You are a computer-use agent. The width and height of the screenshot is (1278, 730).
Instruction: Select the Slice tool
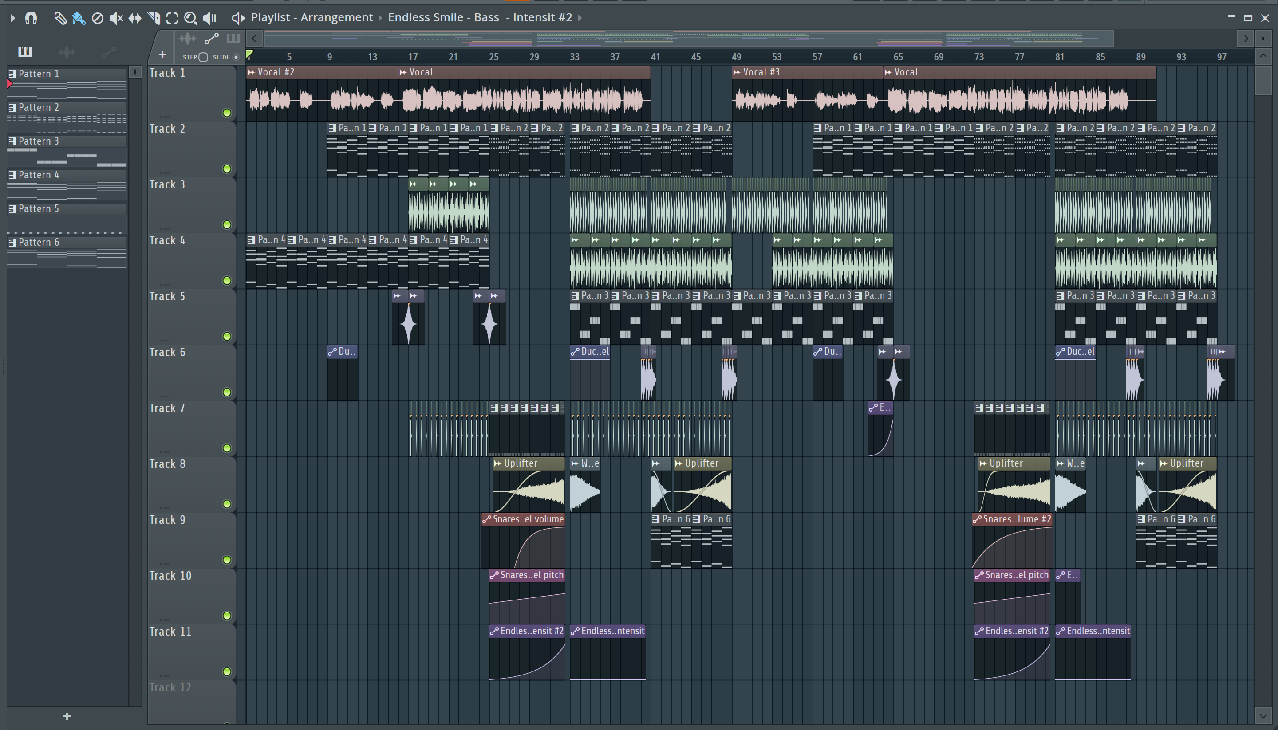click(x=154, y=19)
